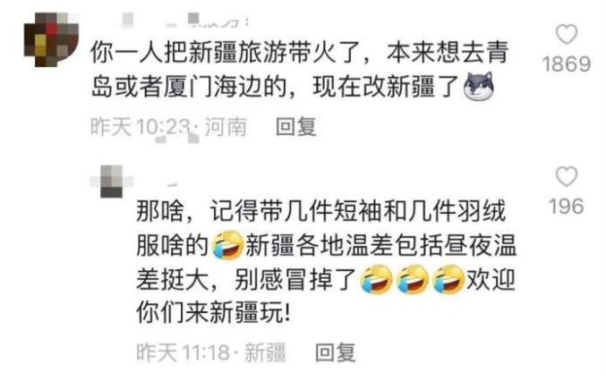
Task: Select the reply text starting with 那啥
Action: [327, 262]
